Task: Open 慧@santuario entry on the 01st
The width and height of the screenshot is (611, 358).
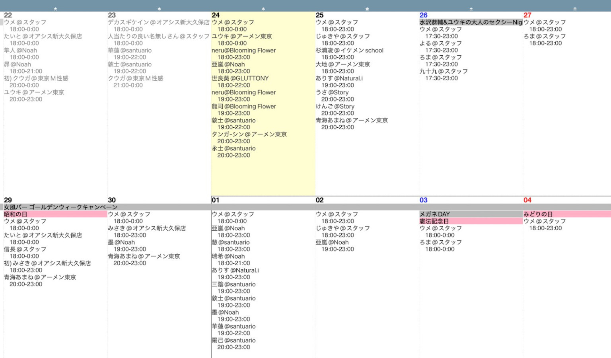Action: tap(231, 242)
